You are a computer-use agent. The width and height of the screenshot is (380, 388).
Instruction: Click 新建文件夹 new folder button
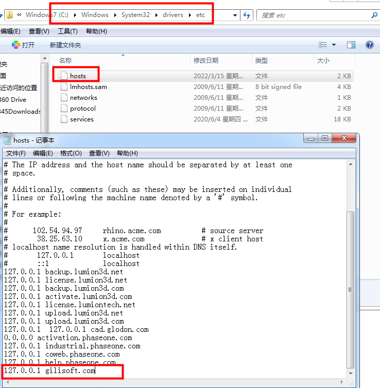65,45
